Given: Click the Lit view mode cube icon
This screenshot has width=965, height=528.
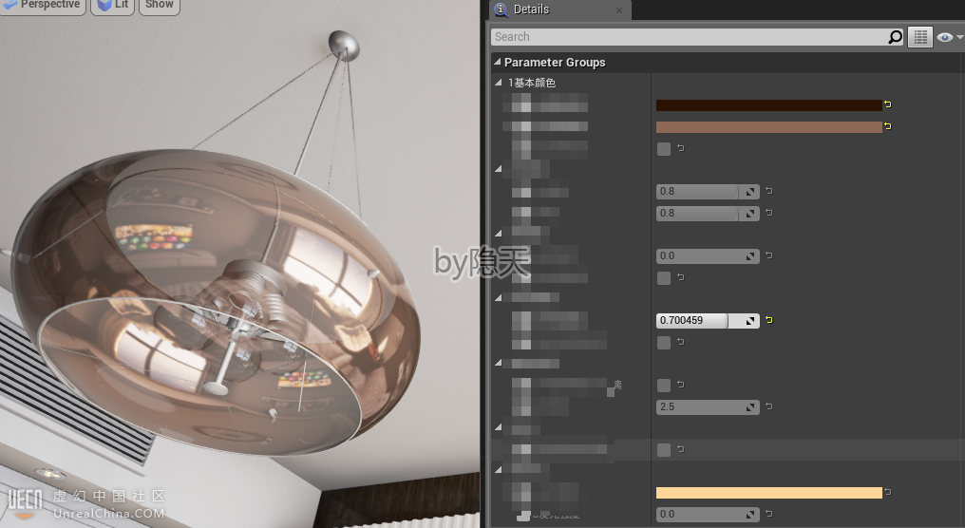Looking at the screenshot, I should [x=103, y=5].
